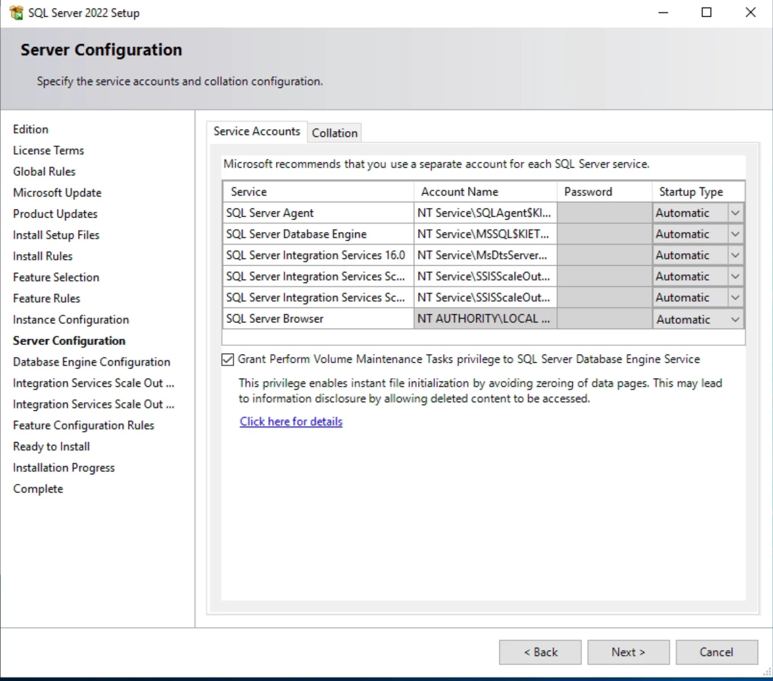This screenshot has width=773, height=681.
Task: Open Startup Type dropdown for SQL Server Database Engine
Action: pyautogui.click(x=735, y=234)
